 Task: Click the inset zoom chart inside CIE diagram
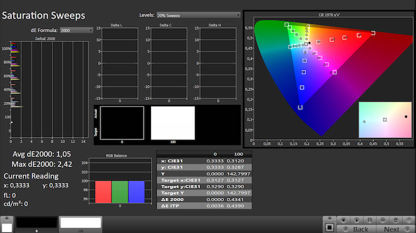385,120
